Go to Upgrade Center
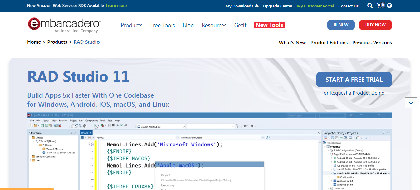Viewport: 420px width, 190px height. tap(278, 6)
